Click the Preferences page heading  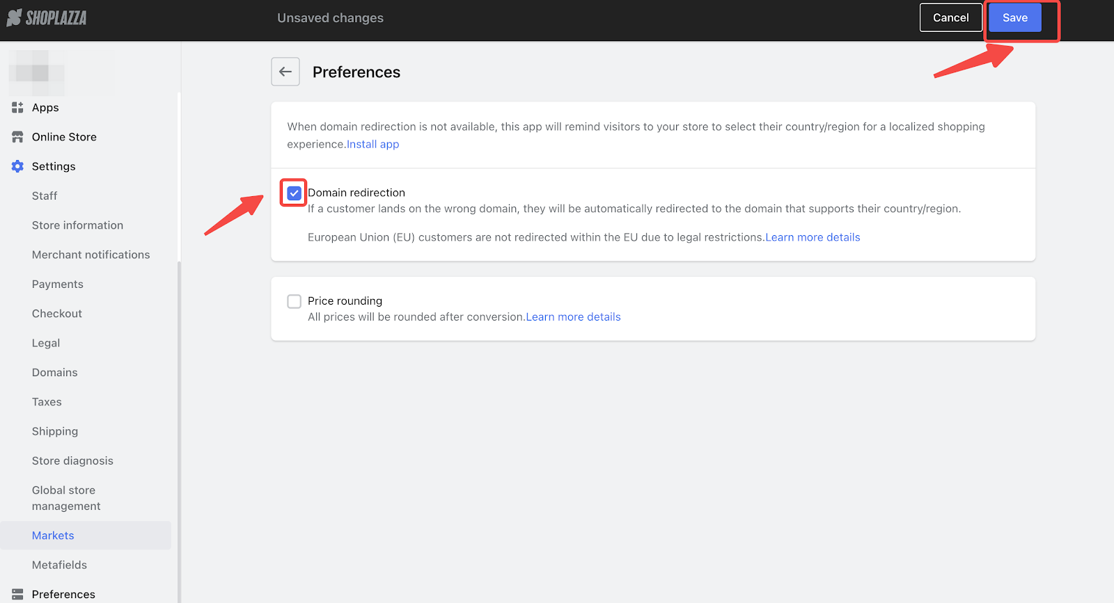[x=356, y=72]
